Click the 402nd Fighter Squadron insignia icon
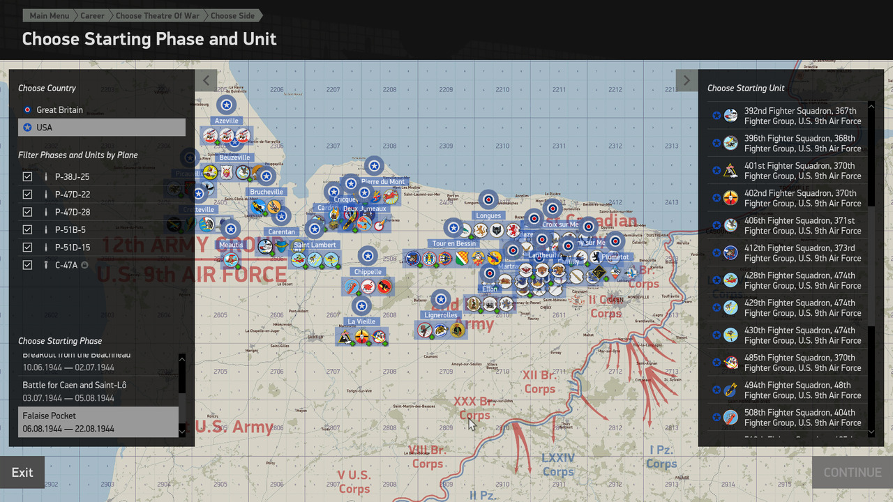 (730, 198)
